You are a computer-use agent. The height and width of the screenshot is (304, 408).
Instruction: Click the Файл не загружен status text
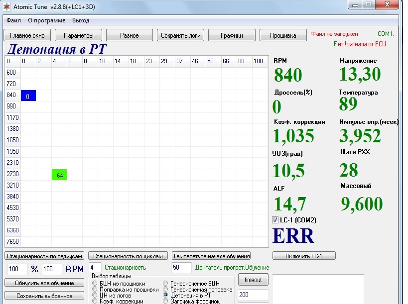[x=334, y=34]
